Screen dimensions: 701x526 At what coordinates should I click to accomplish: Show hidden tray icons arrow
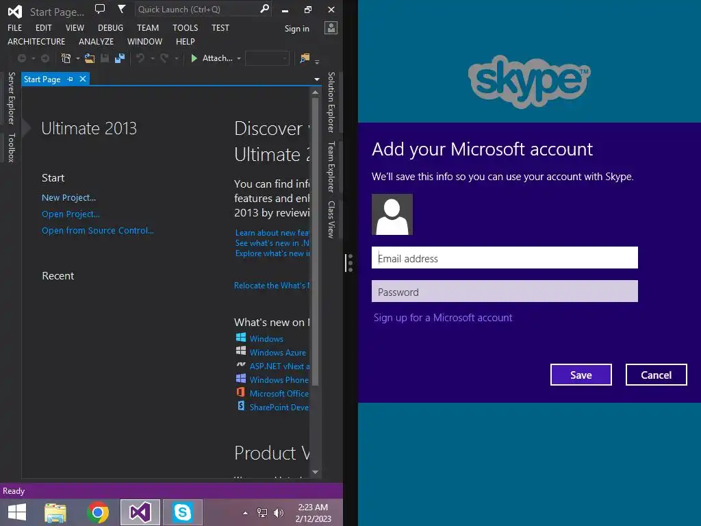245,513
